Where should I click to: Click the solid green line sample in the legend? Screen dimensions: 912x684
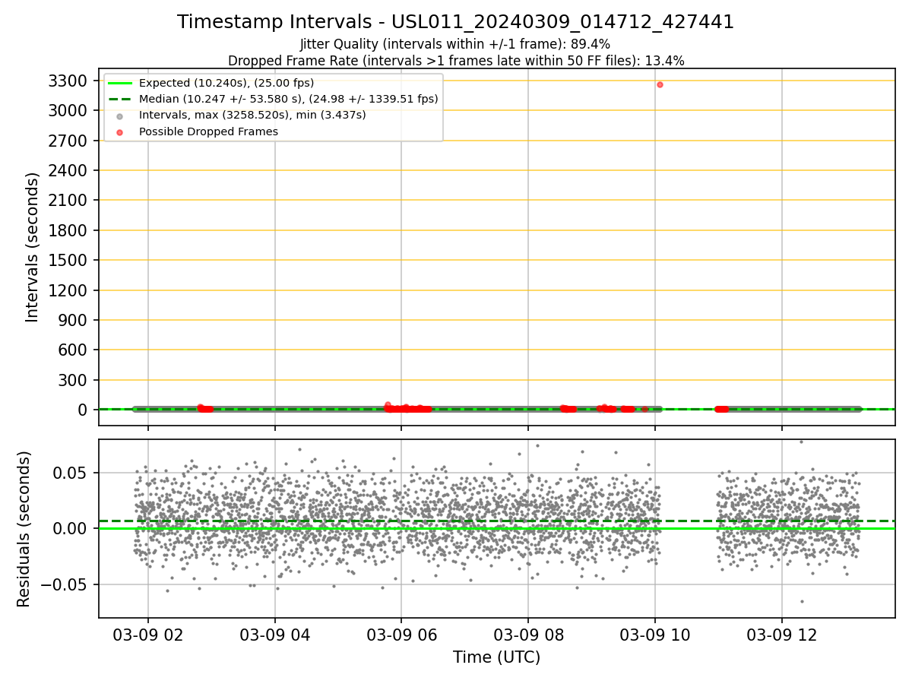pyautogui.click(x=119, y=83)
